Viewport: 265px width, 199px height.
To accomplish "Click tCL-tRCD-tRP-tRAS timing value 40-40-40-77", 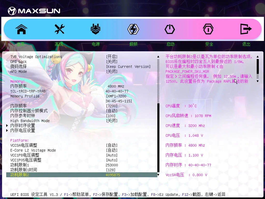I will pyautogui.click(x=117, y=91).
